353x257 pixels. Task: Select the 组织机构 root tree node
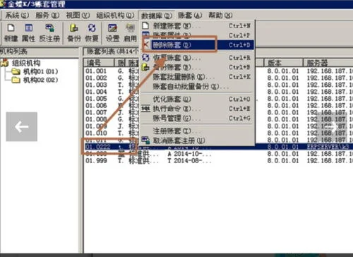(x=21, y=63)
